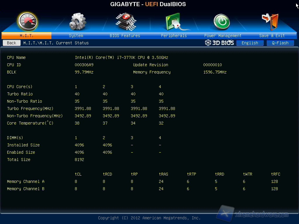The image size is (299, 224).
Task: Click the 3D BIOS cube logo
Action: tap(219, 43)
